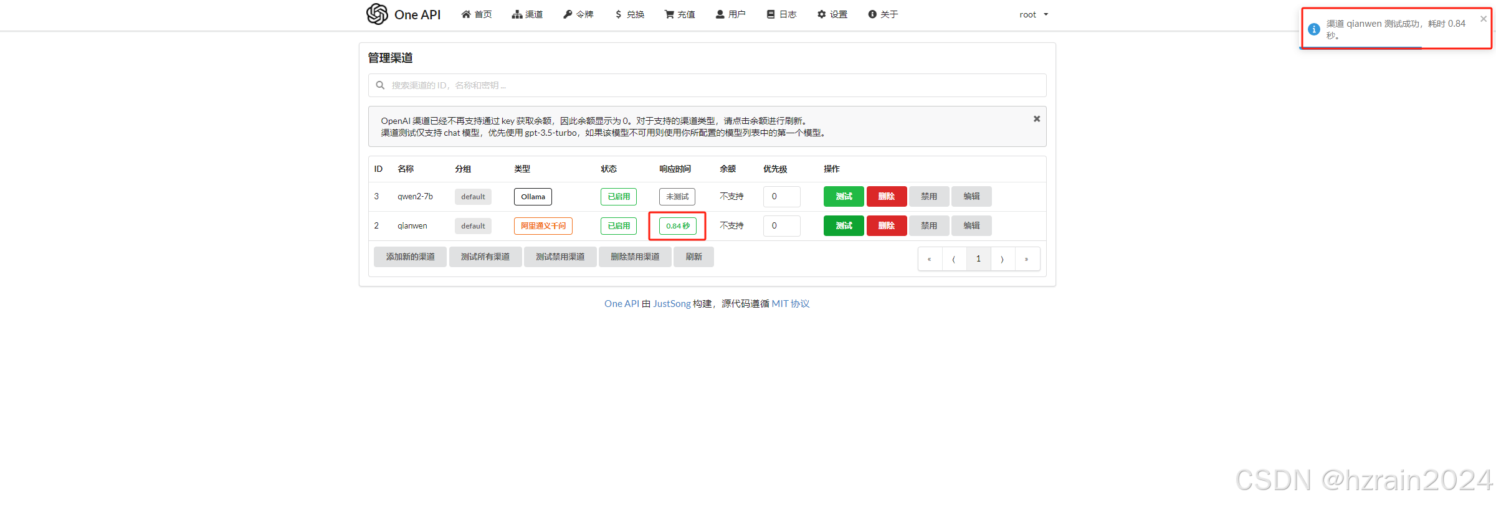Open the 设置 settings menu

(832, 14)
